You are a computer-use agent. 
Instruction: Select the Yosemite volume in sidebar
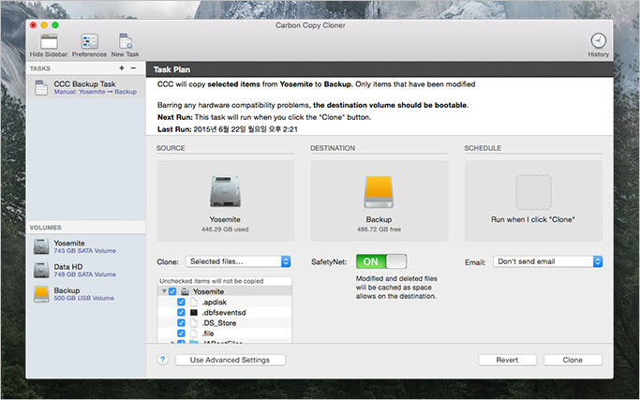85,246
